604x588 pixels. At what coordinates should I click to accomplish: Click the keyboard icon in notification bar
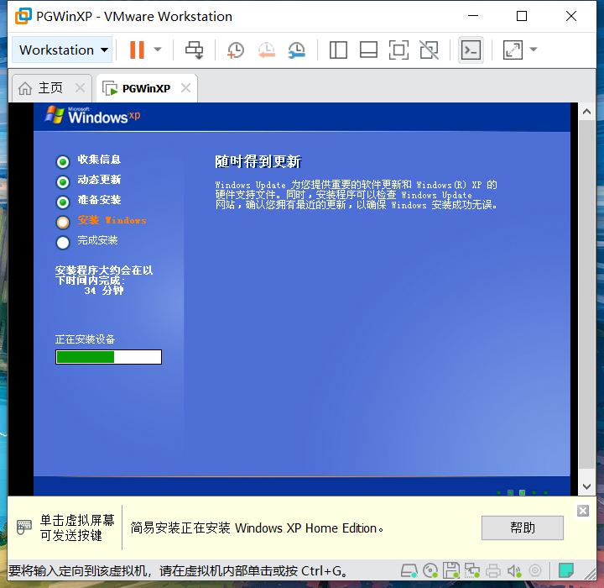click(23, 527)
